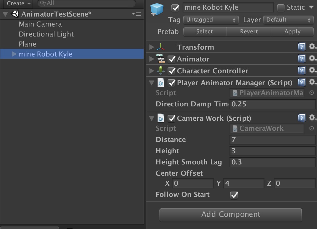Open hierarchy panel options menu icon
Image resolution: width=317 pixels, height=229 pixels.
137,14
